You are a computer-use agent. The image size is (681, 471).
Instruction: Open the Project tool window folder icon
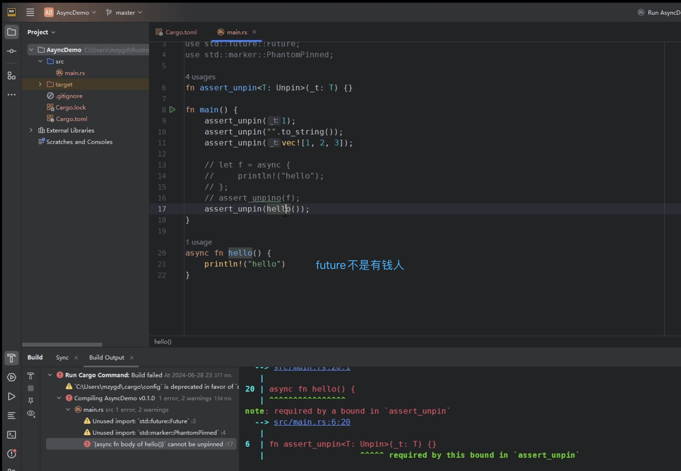pyautogui.click(x=12, y=32)
